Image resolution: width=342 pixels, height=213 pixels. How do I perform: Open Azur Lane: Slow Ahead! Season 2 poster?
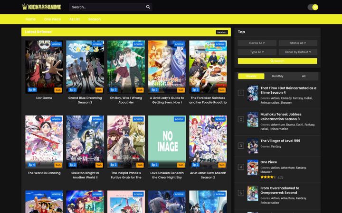[208, 142]
